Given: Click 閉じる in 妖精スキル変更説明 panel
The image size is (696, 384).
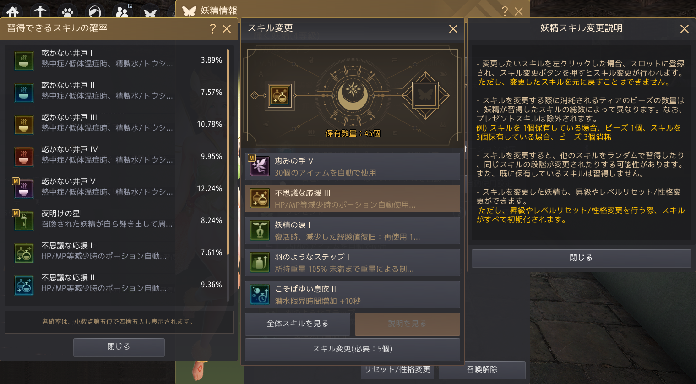Looking at the screenshot, I should point(581,258).
